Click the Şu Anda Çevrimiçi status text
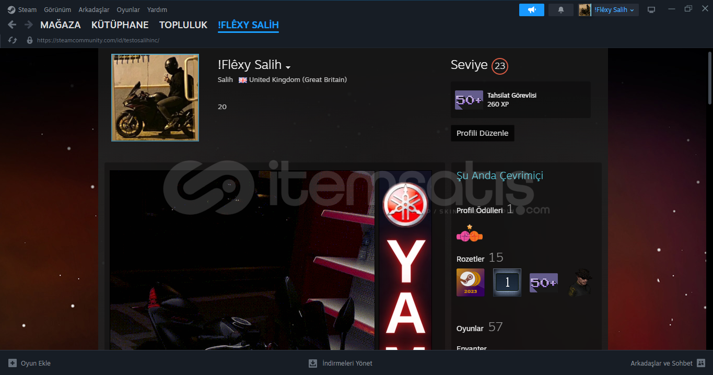Screen dimensions: 713x375 click(x=500, y=175)
